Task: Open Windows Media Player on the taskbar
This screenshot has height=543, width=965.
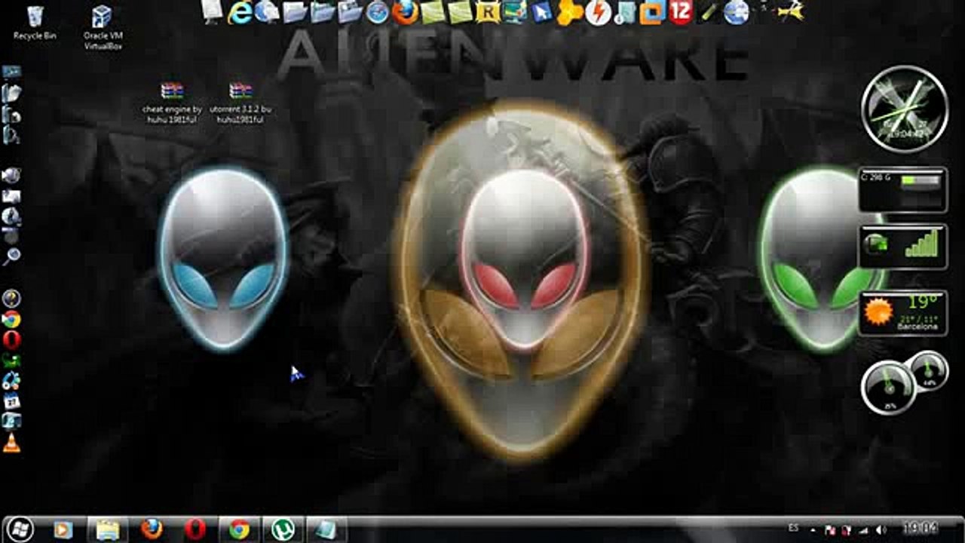Action: point(63,529)
